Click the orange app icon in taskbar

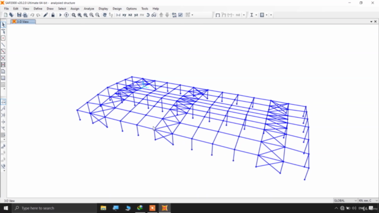[152, 208]
